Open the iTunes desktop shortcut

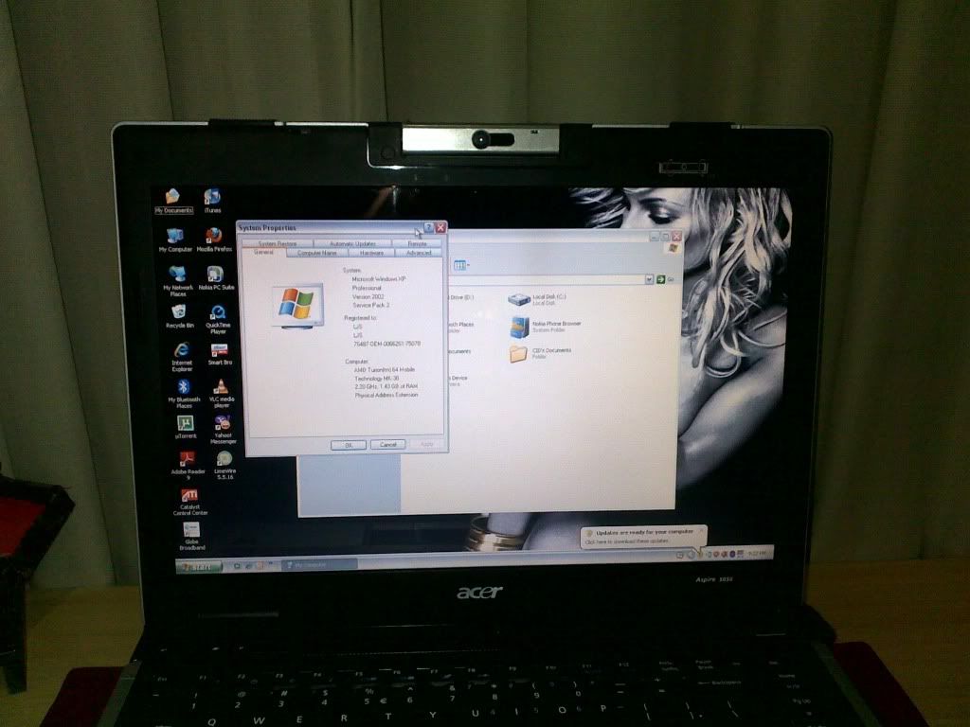(212, 197)
